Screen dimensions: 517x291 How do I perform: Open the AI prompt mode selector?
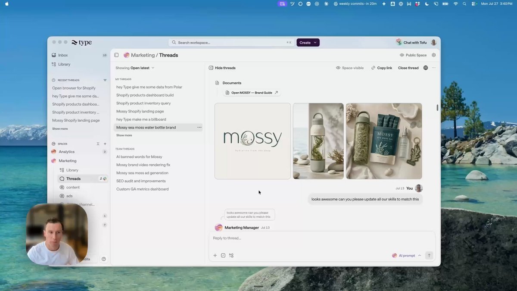[406, 256]
